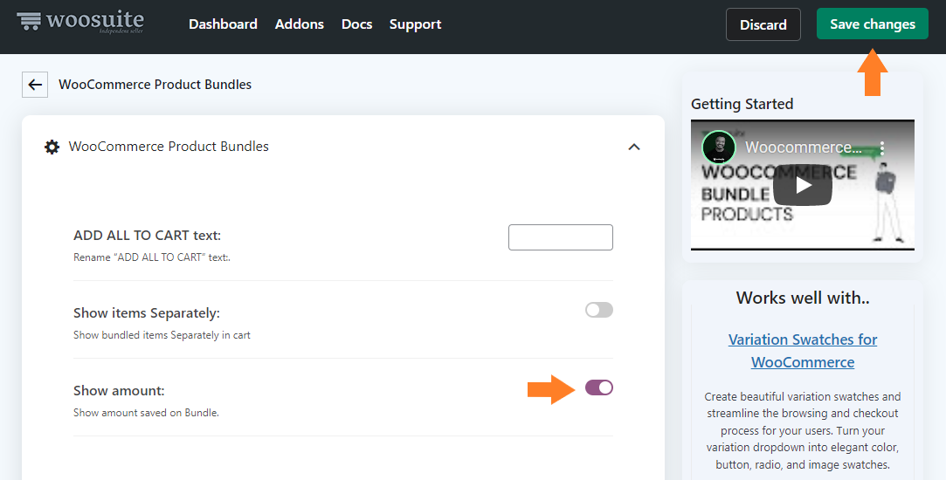Open the Addons menu
The width and height of the screenshot is (946, 480).
coord(300,24)
